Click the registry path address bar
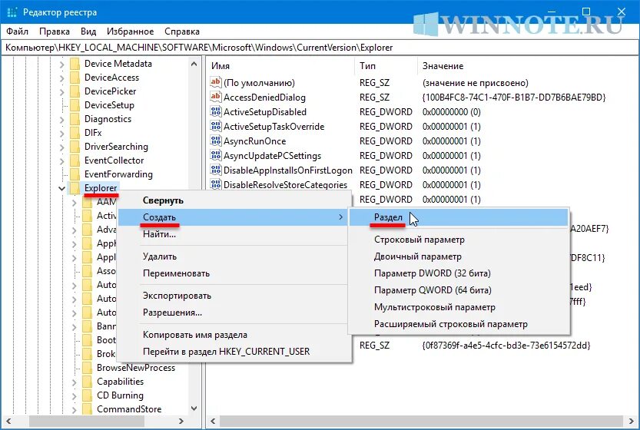Screen dimensions: 640x430 click(320, 48)
